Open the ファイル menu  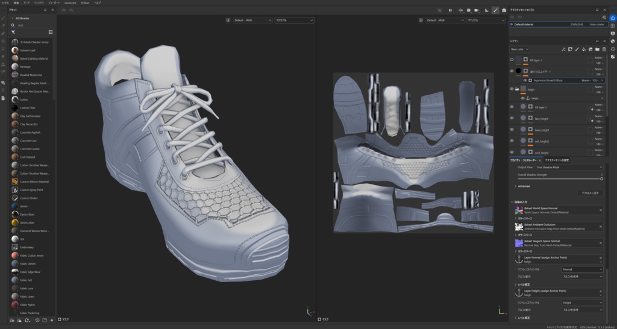click(x=5, y=3)
